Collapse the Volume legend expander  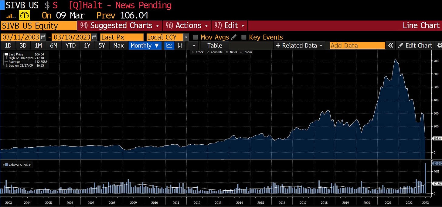tap(3, 165)
